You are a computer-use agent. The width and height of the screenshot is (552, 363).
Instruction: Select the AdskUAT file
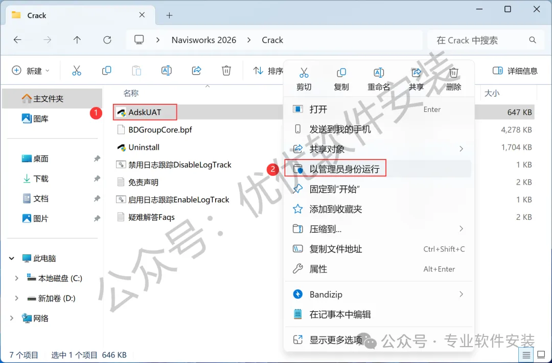pos(145,112)
